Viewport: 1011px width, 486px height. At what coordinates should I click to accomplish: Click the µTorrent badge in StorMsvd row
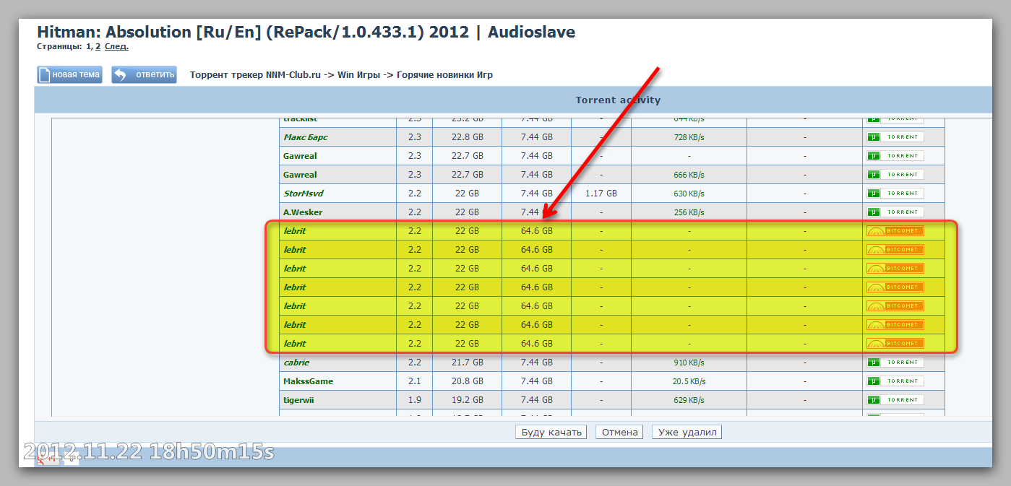pyautogui.click(x=894, y=194)
